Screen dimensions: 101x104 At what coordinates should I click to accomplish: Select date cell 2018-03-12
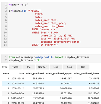pos(18,88)
